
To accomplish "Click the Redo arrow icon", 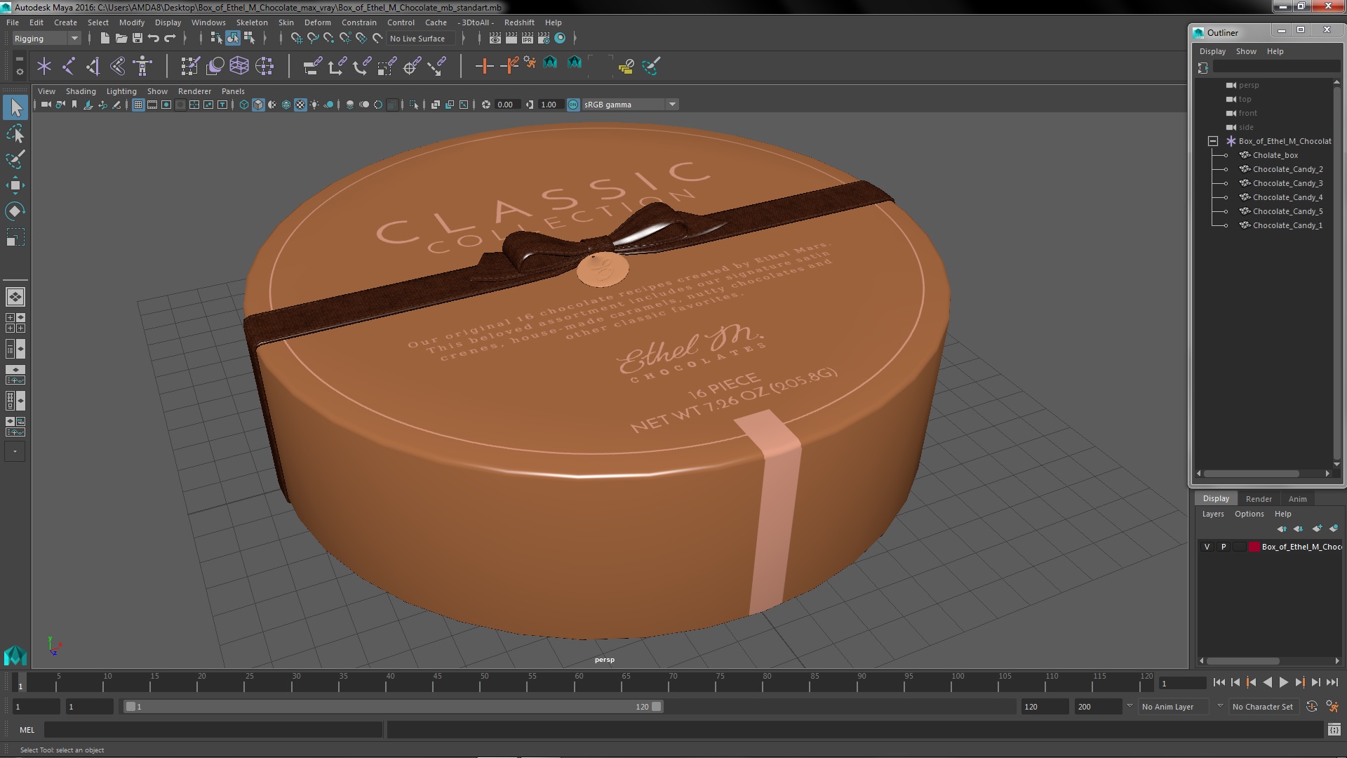I will 170,39.
